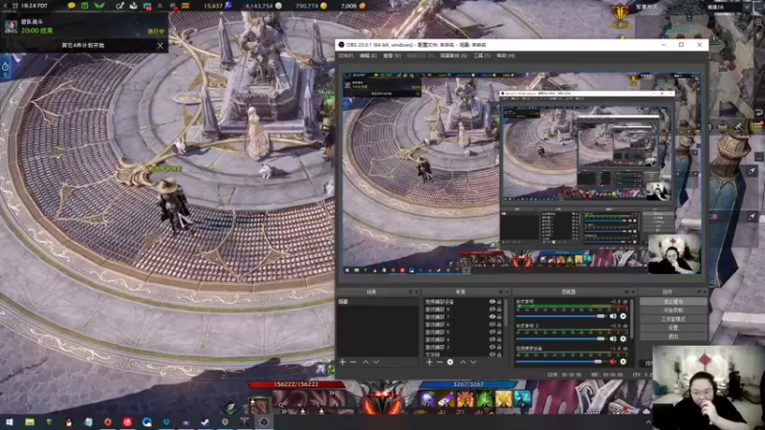Open the Help (H) menu in OBS
The height and width of the screenshot is (430, 765).
pyautogui.click(x=506, y=55)
